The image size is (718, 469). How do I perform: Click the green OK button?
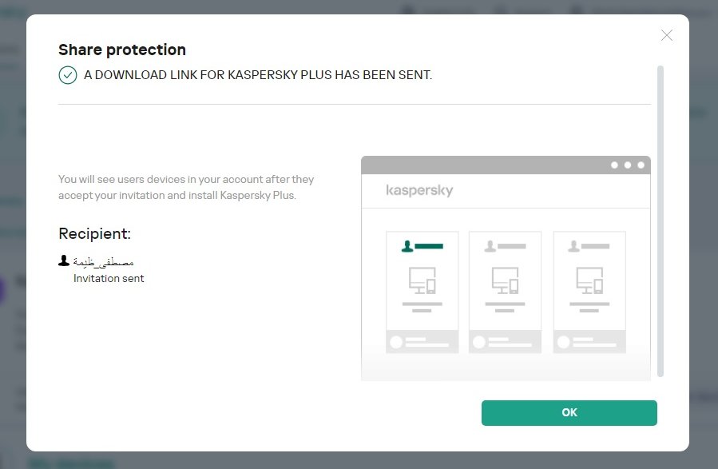click(569, 412)
